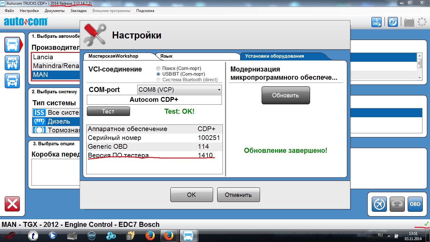The height and width of the screenshot is (242, 430).
Task: Click the grey dotted spinner icon
Action: click(422, 22)
